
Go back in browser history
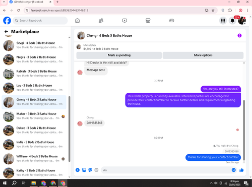tap(5, 10)
